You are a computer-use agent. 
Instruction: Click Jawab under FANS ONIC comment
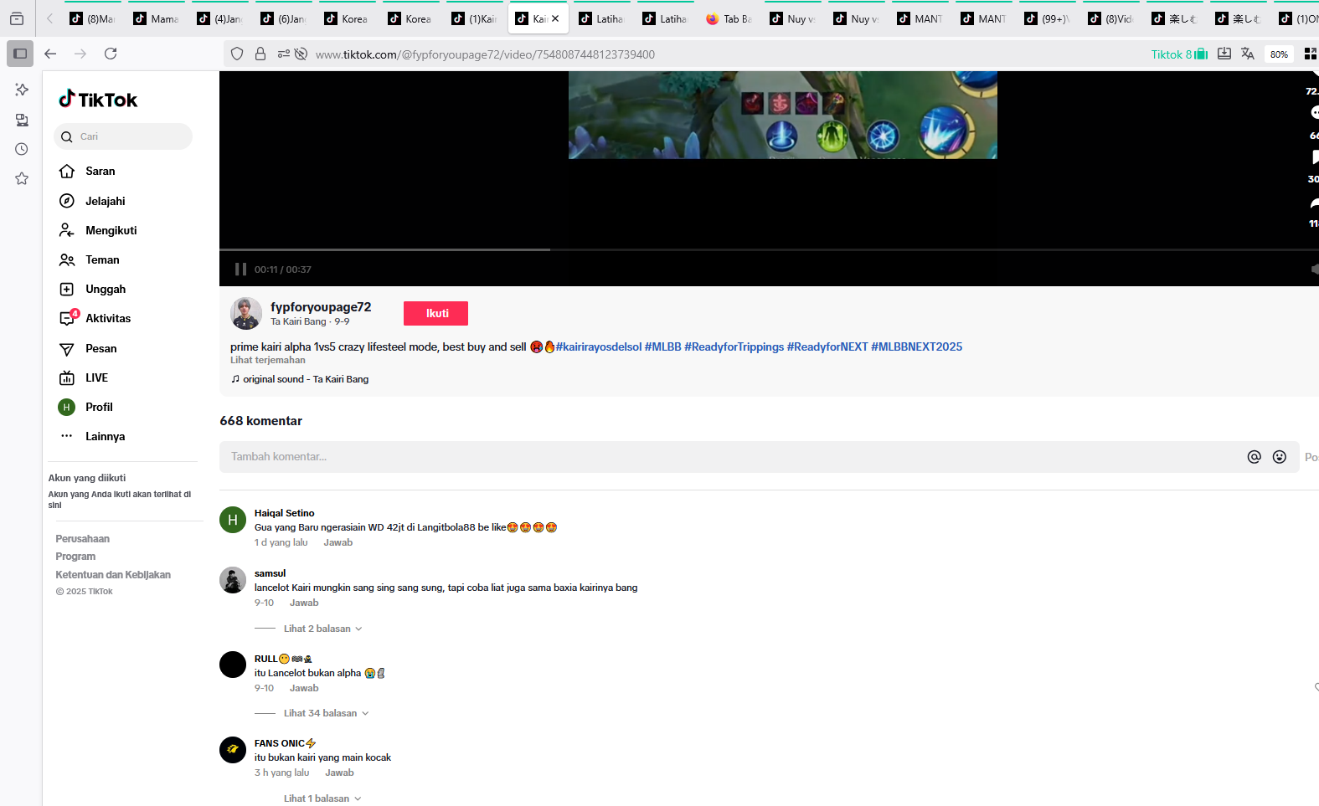click(x=339, y=773)
